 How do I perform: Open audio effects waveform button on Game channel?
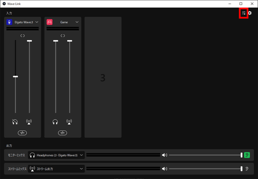coord(63,133)
